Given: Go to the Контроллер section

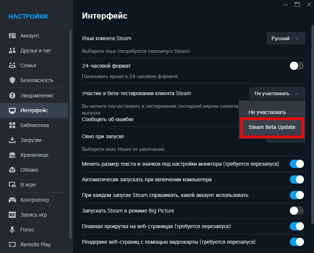Looking at the screenshot, I should click(x=34, y=200).
